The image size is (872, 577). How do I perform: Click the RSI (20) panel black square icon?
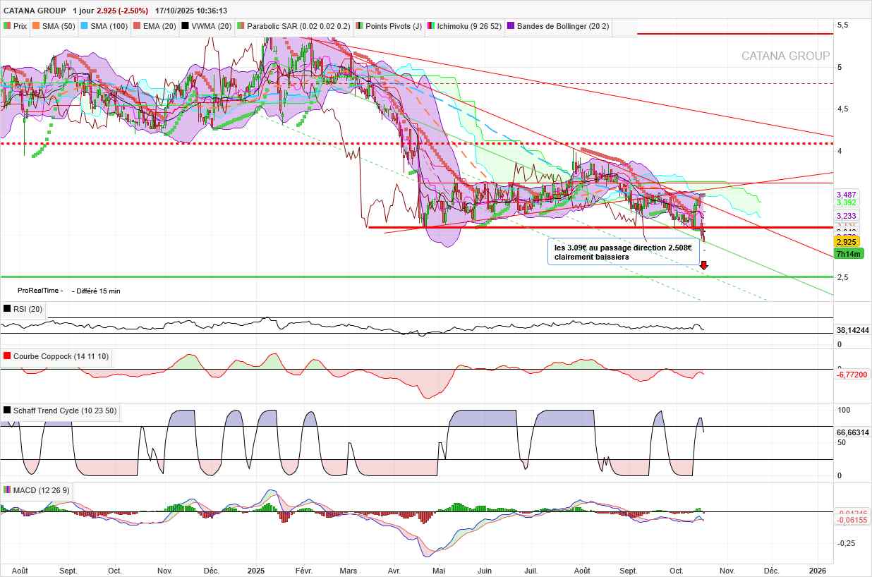7,309
